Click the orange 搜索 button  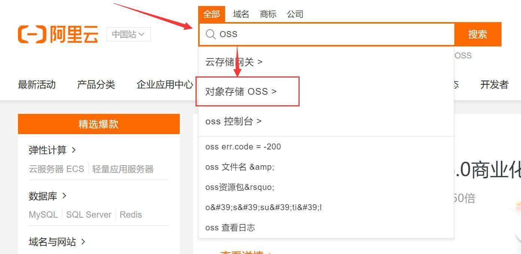[x=478, y=34]
